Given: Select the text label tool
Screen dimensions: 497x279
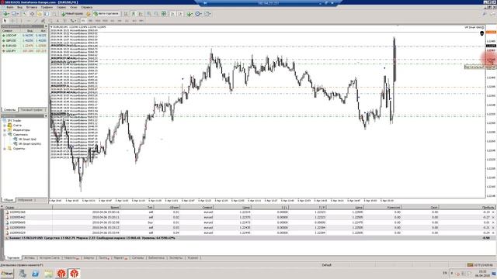Looking at the screenshot, I should [x=65, y=21].
